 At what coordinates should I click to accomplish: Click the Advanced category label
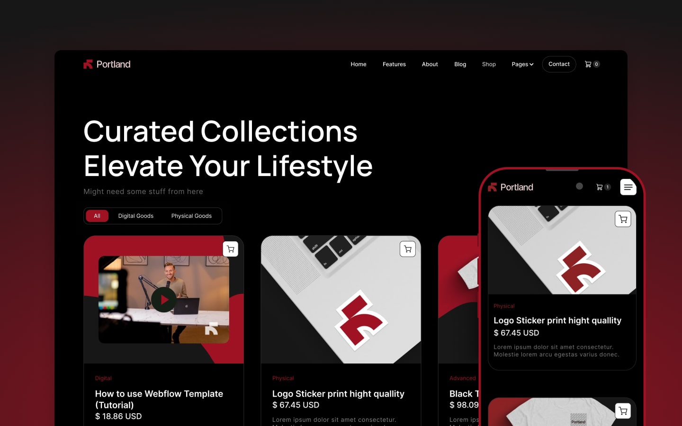tap(463, 378)
